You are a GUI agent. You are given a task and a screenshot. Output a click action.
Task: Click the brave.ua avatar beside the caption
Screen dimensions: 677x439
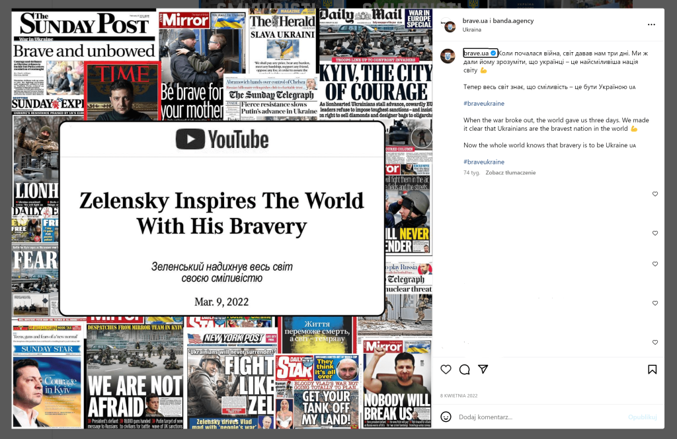coord(448,57)
